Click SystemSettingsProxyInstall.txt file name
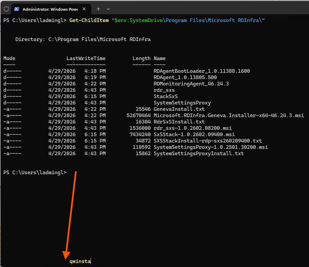This screenshot has height=267, width=309. pos(199,154)
